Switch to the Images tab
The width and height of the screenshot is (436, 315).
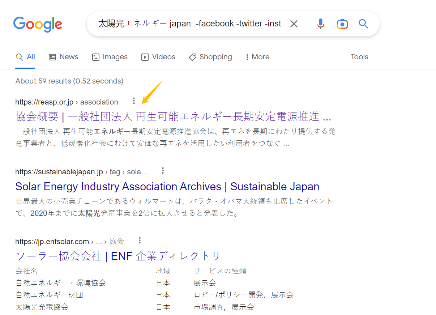tap(110, 57)
